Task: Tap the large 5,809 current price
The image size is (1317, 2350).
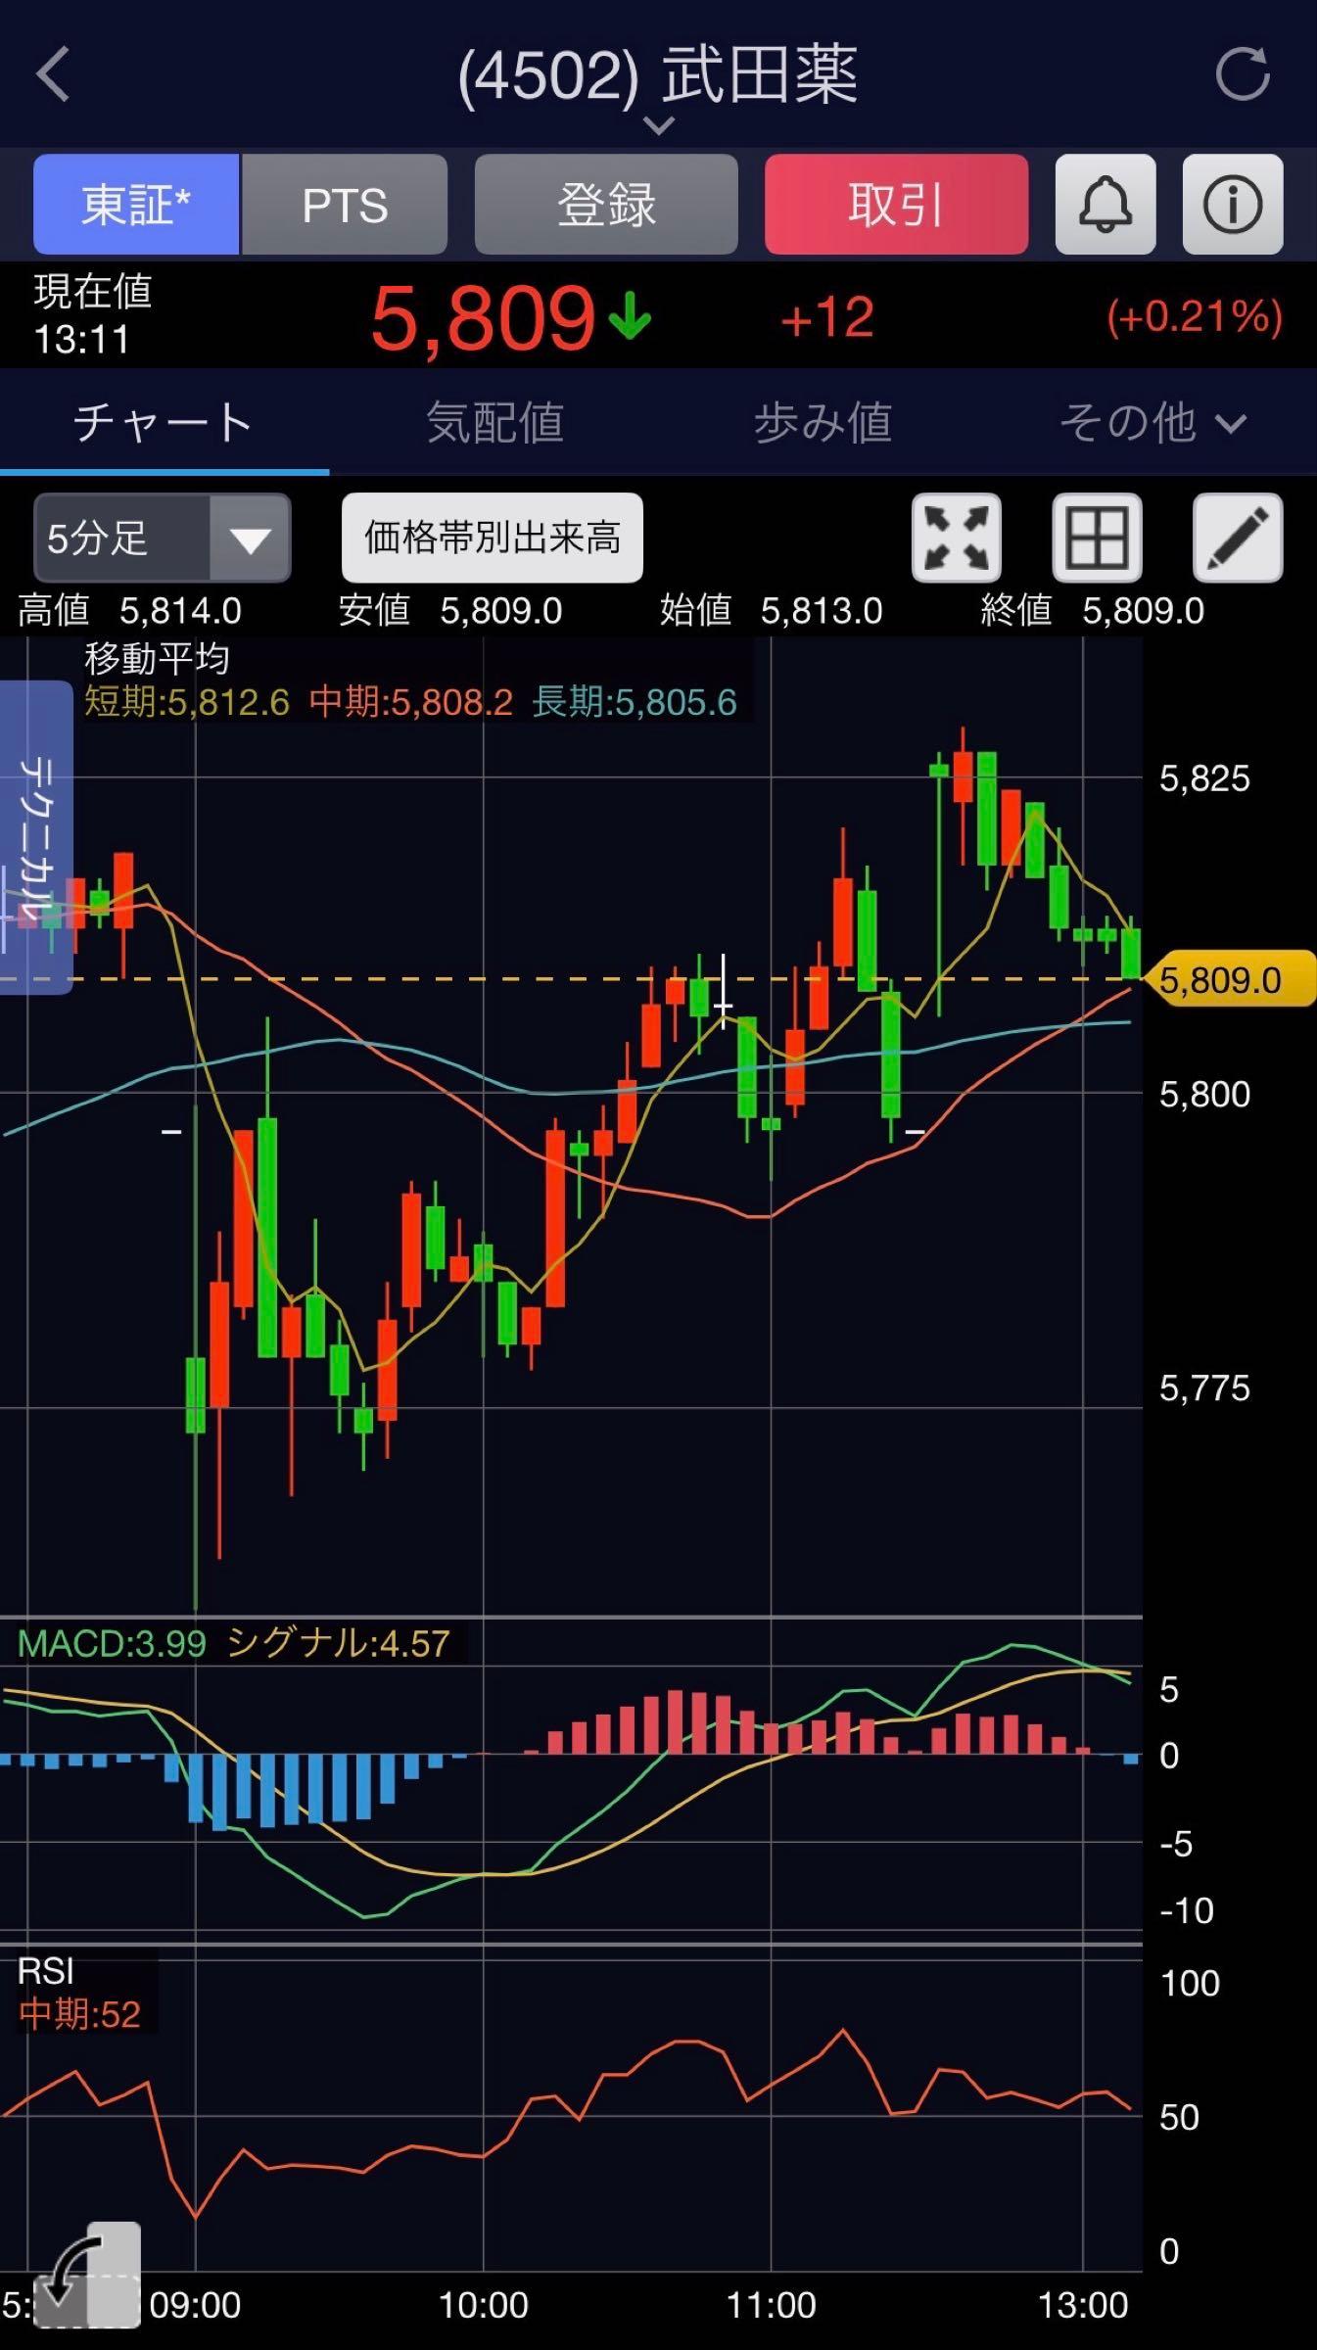Action: tap(483, 318)
